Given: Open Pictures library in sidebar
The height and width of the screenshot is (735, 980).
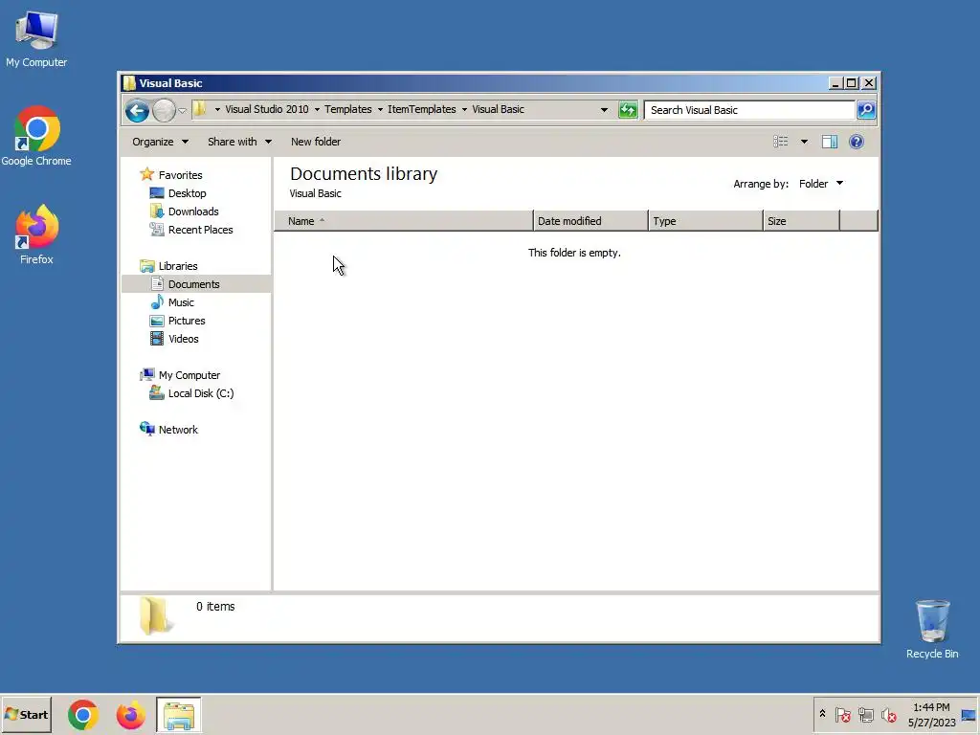Looking at the screenshot, I should (187, 320).
